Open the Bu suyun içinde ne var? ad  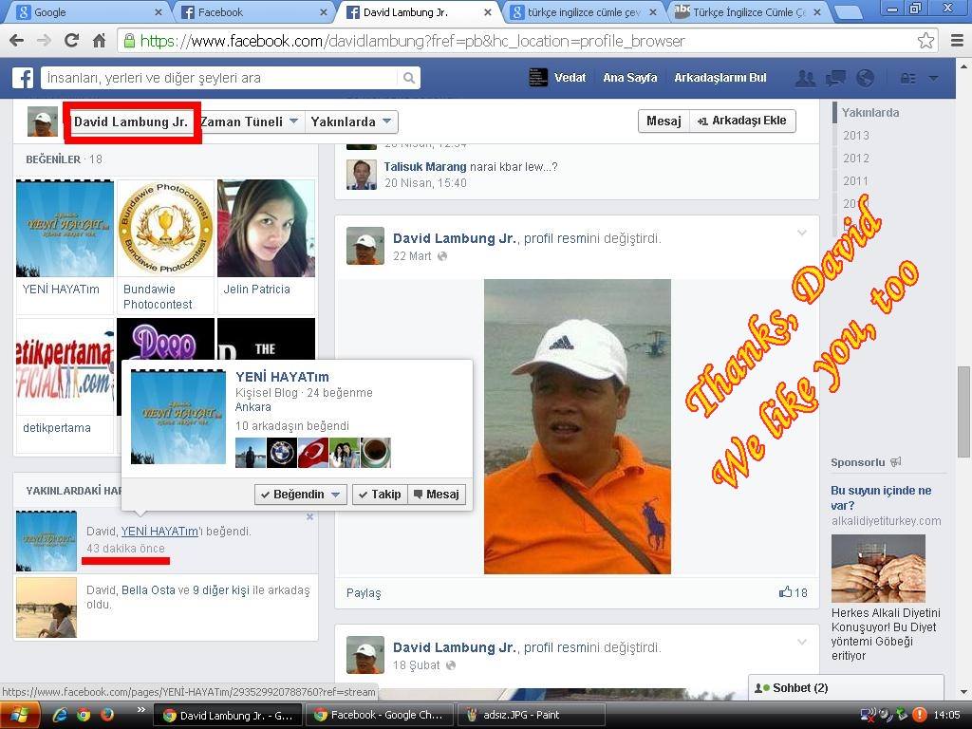click(881, 497)
